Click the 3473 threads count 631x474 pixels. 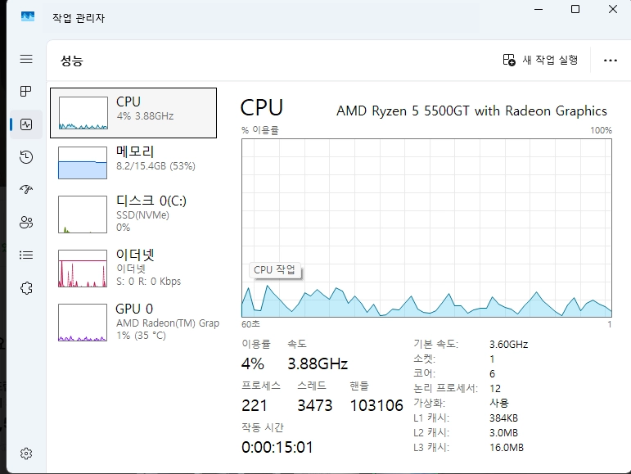pos(315,405)
